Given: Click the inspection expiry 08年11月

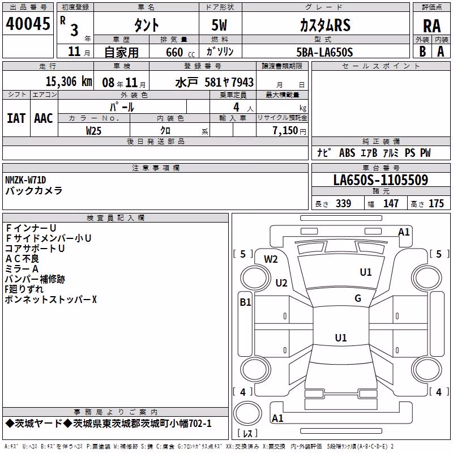Looking at the screenshot, I should tap(124, 83).
